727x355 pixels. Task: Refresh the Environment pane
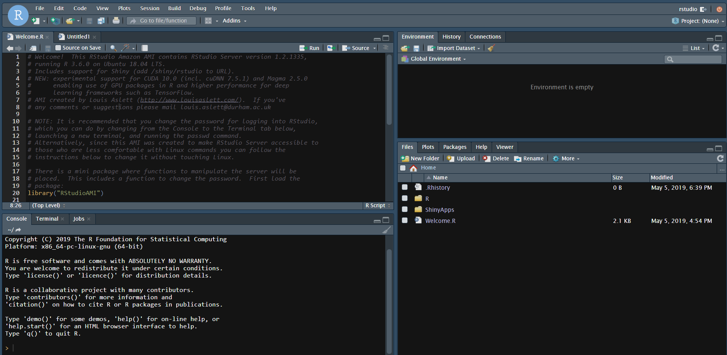coord(716,48)
